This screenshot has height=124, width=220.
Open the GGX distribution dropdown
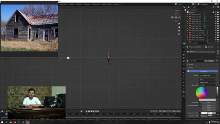pyautogui.click(x=207, y=80)
